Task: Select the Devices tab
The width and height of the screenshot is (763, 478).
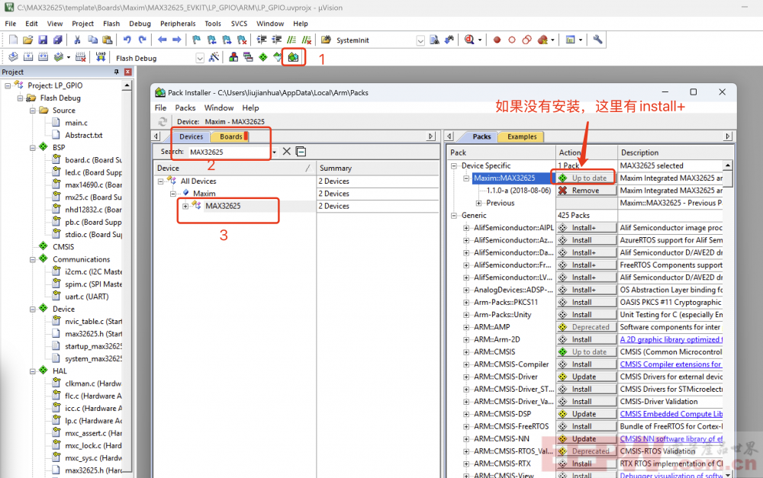Action: click(x=192, y=136)
